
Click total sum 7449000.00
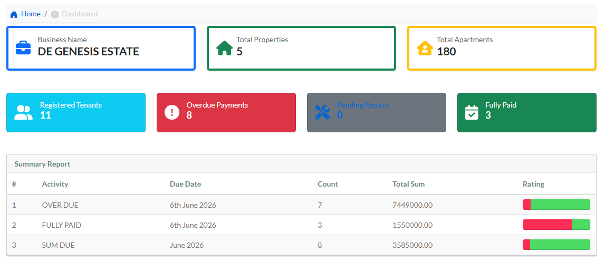click(x=412, y=205)
